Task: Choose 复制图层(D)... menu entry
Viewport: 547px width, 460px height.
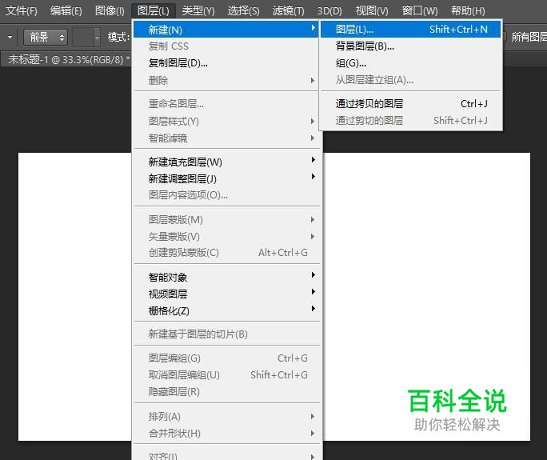Action: coord(226,63)
